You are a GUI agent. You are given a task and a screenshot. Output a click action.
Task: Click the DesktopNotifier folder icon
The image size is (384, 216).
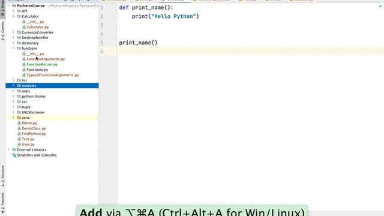pyautogui.click(x=19, y=38)
